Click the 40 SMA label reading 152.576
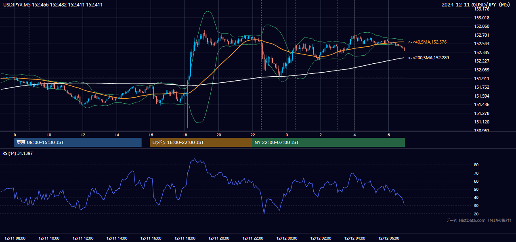This screenshot has height=242, width=516. click(427, 42)
